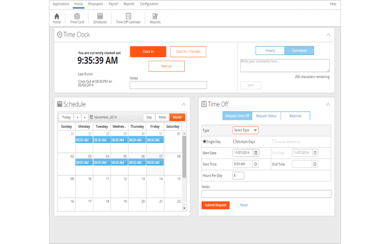Viewport: 390px width, 244px height.
Task: Open the Time Card icon
Action: pyautogui.click(x=77, y=18)
